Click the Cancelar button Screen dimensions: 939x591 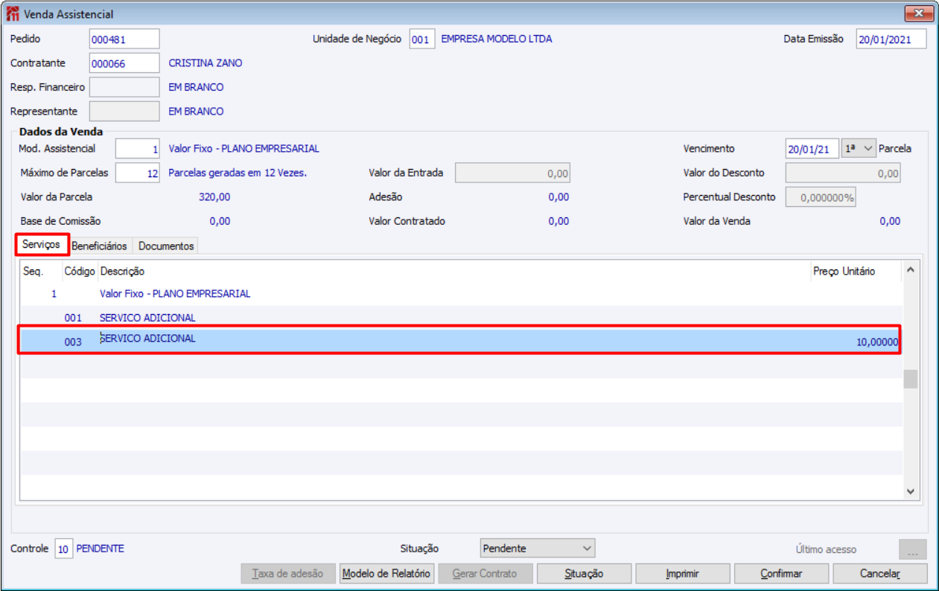880,574
